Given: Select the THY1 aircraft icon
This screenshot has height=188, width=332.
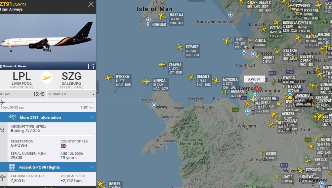Looking at the screenshot, I should (x=227, y=41).
